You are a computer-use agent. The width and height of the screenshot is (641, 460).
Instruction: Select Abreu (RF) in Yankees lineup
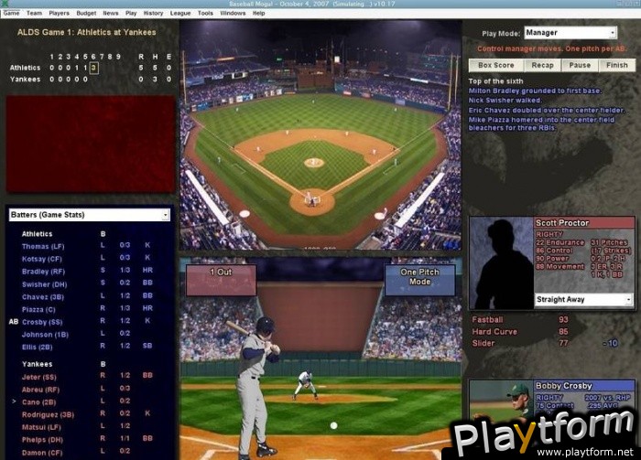(40, 390)
